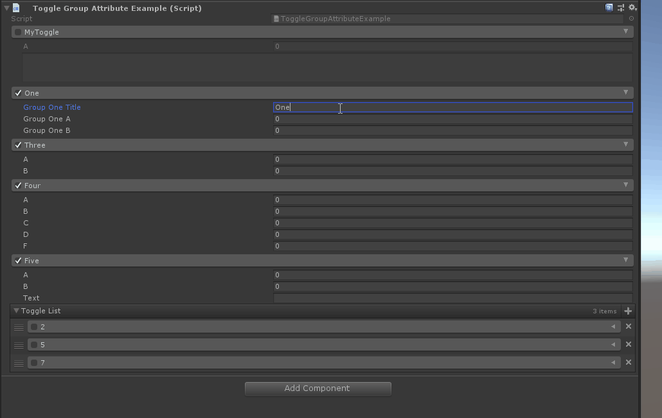662x418 pixels.
Task: Collapse the Three group using its arrow
Action: click(x=625, y=144)
